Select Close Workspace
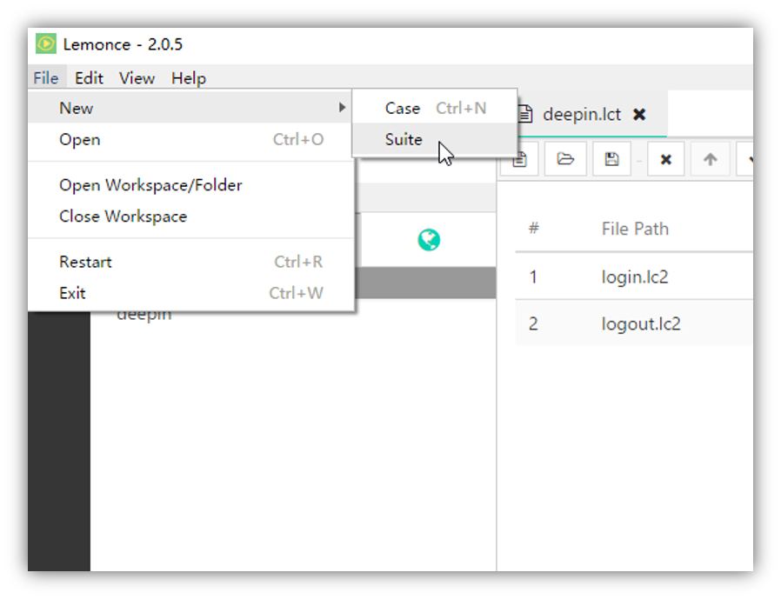This screenshot has width=781, height=599. click(190, 216)
